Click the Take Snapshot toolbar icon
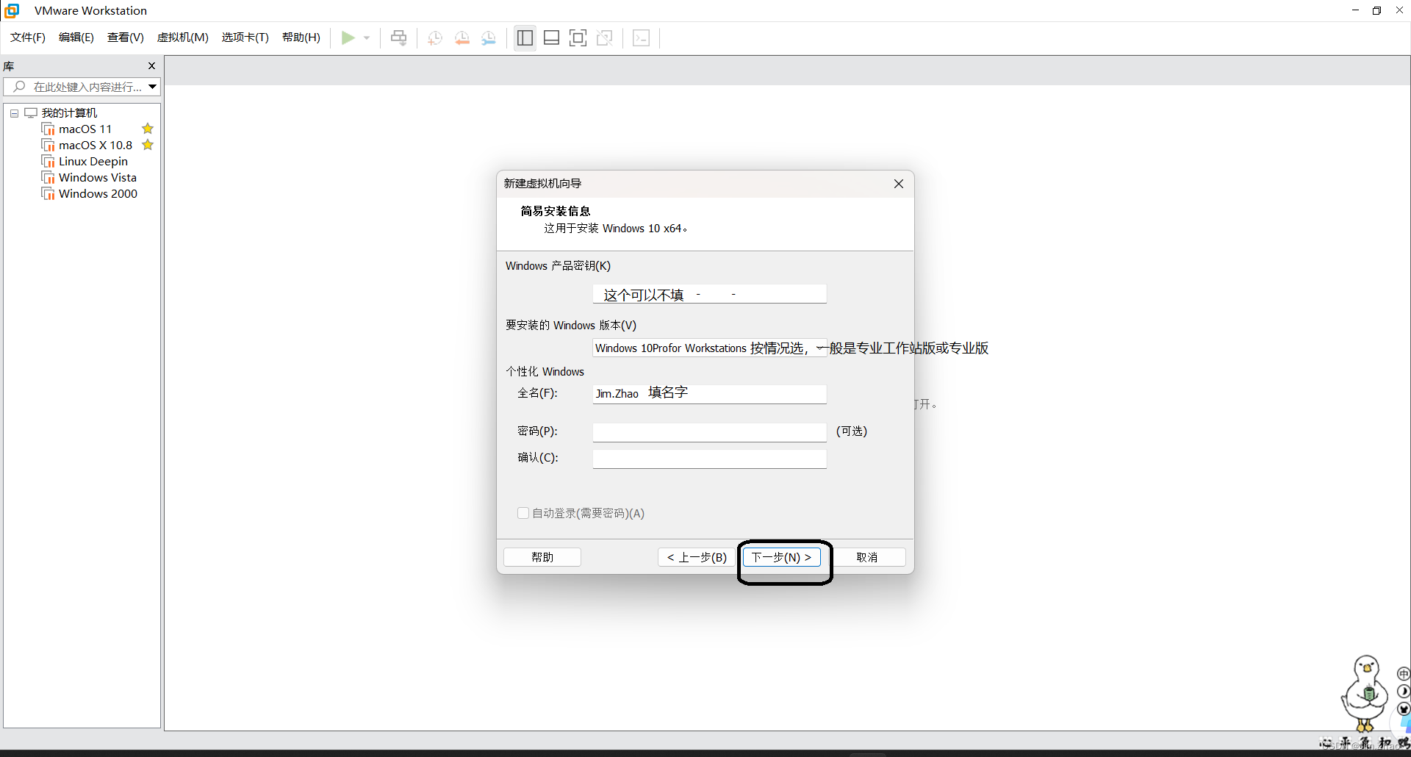This screenshot has width=1411, height=757. click(x=435, y=38)
